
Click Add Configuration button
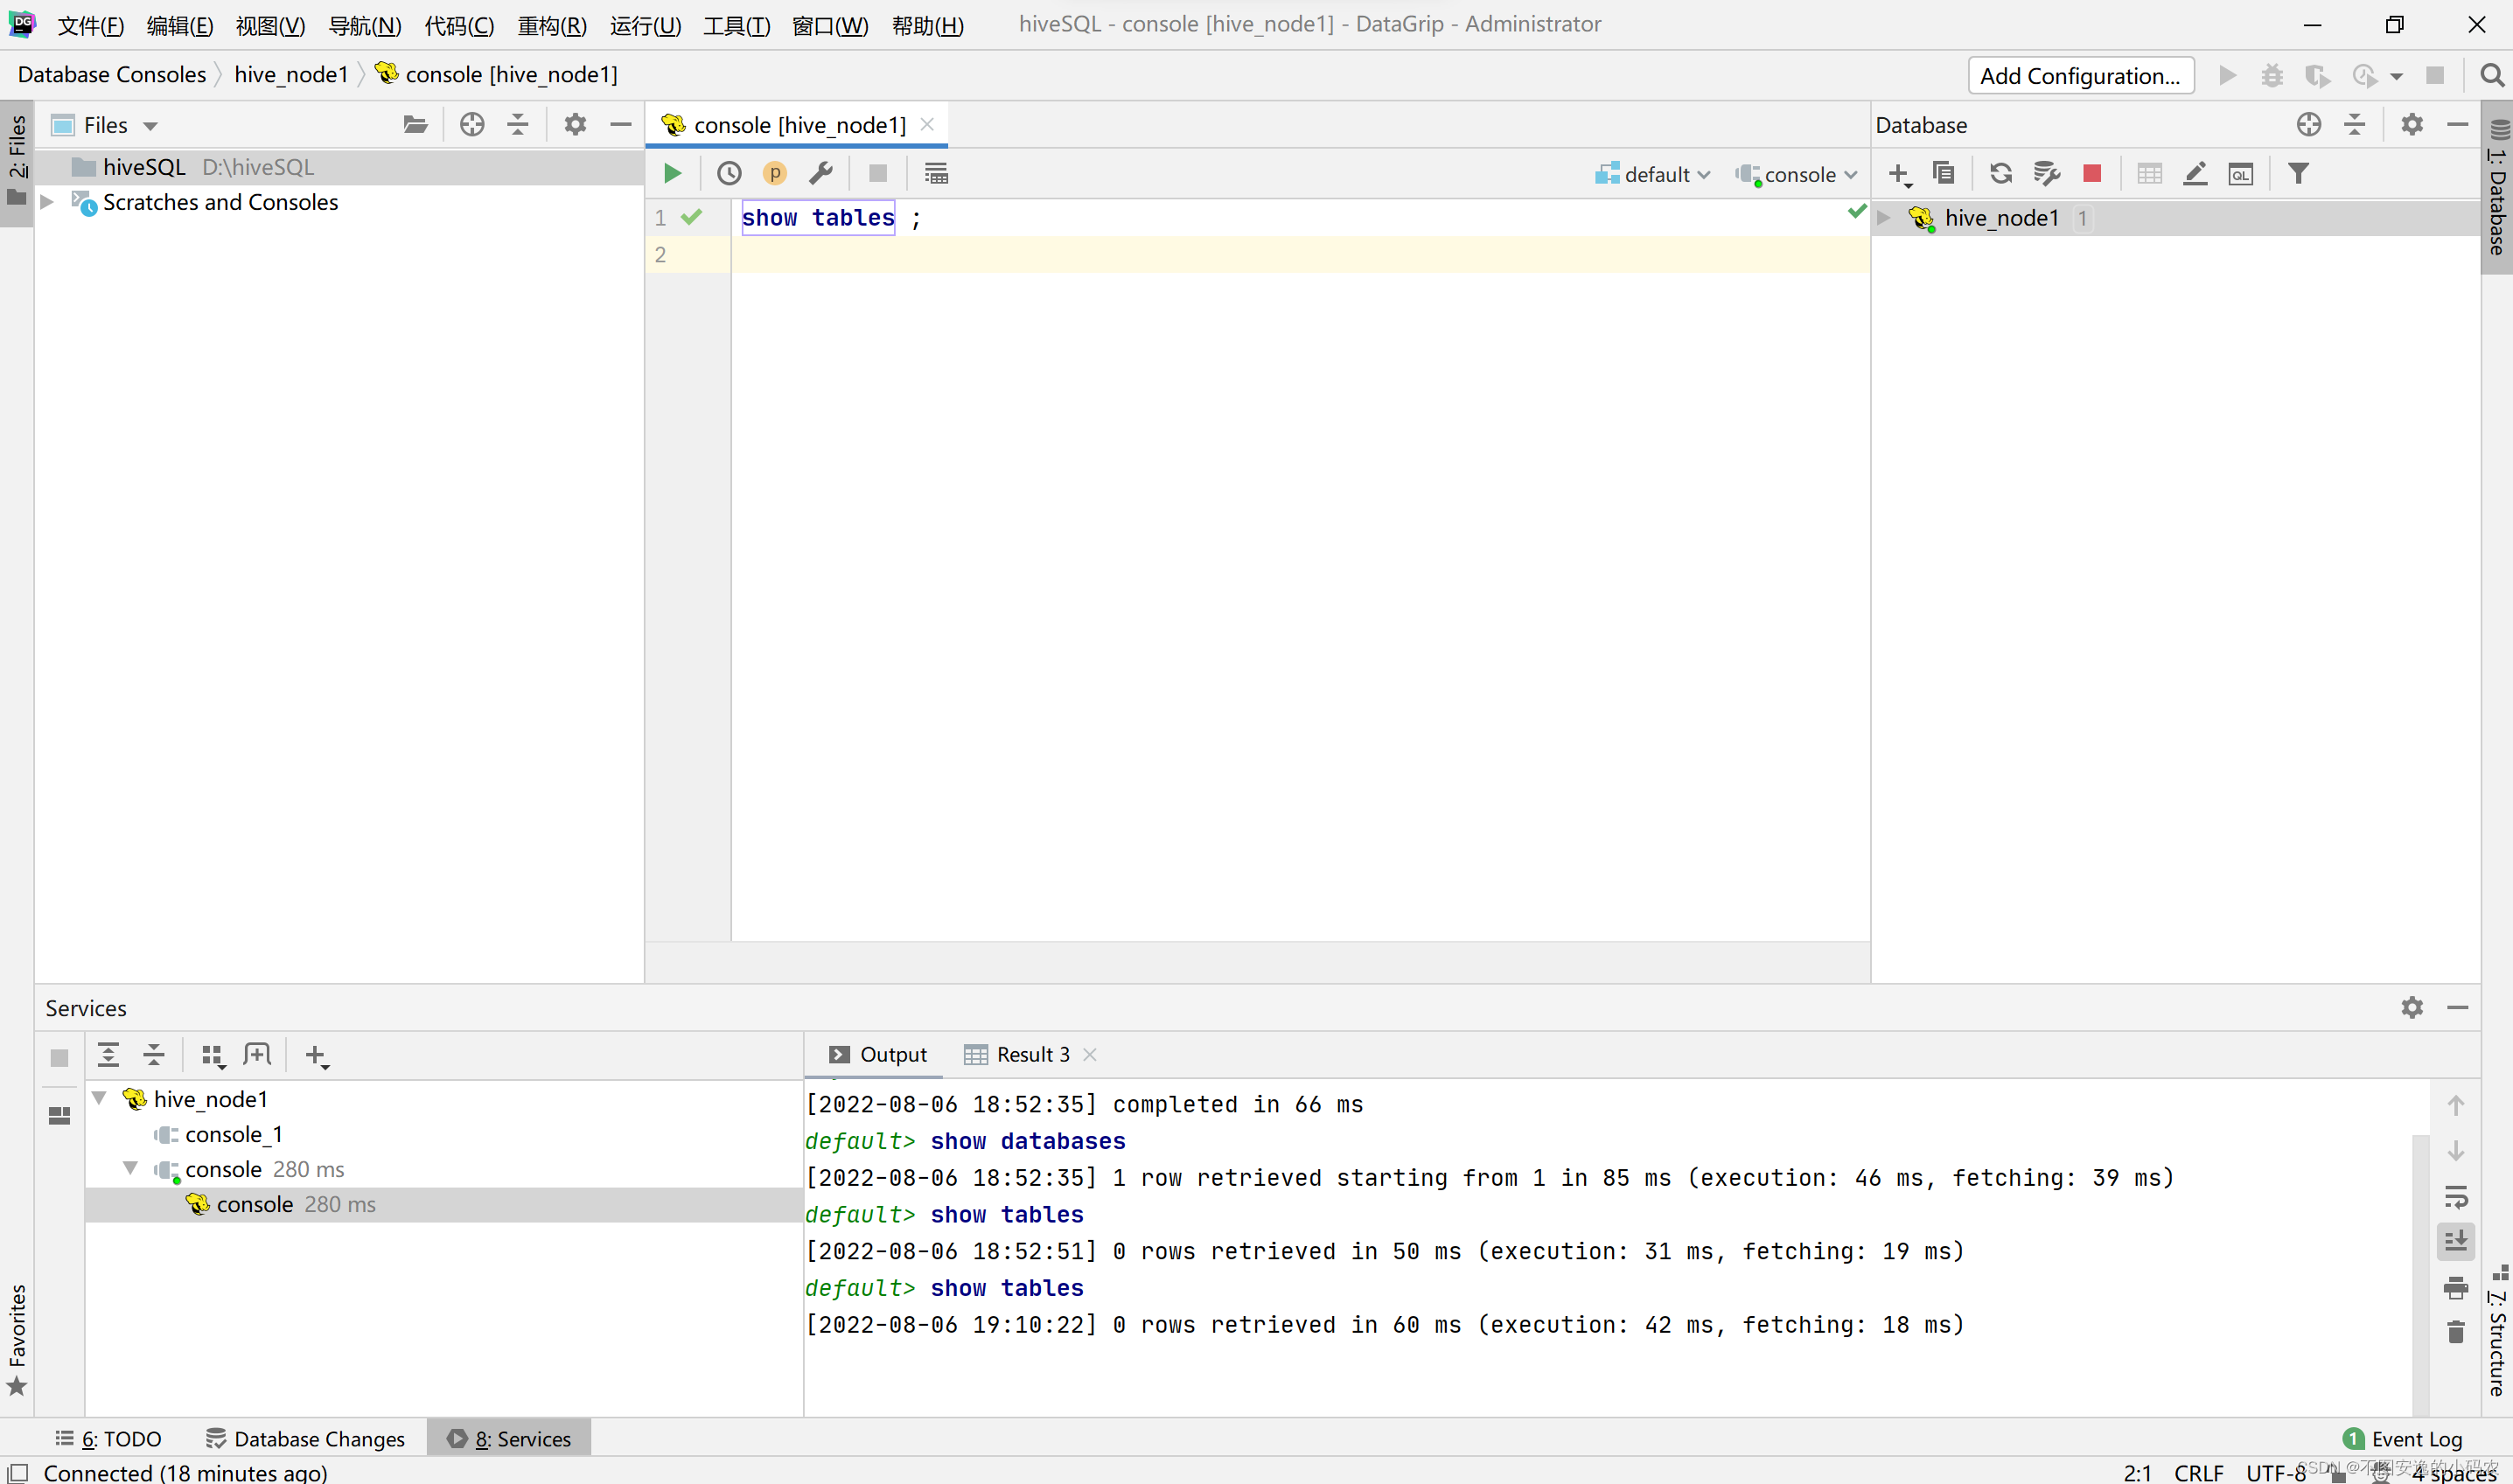click(2080, 76)
